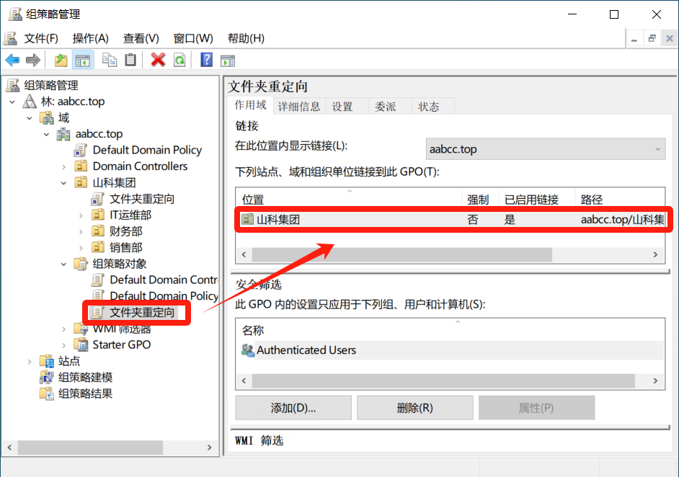Screen dimensions: 679x477
Task: Click the links list horizontal scrollbar right arrow
Action: click(x=655, y=254)
